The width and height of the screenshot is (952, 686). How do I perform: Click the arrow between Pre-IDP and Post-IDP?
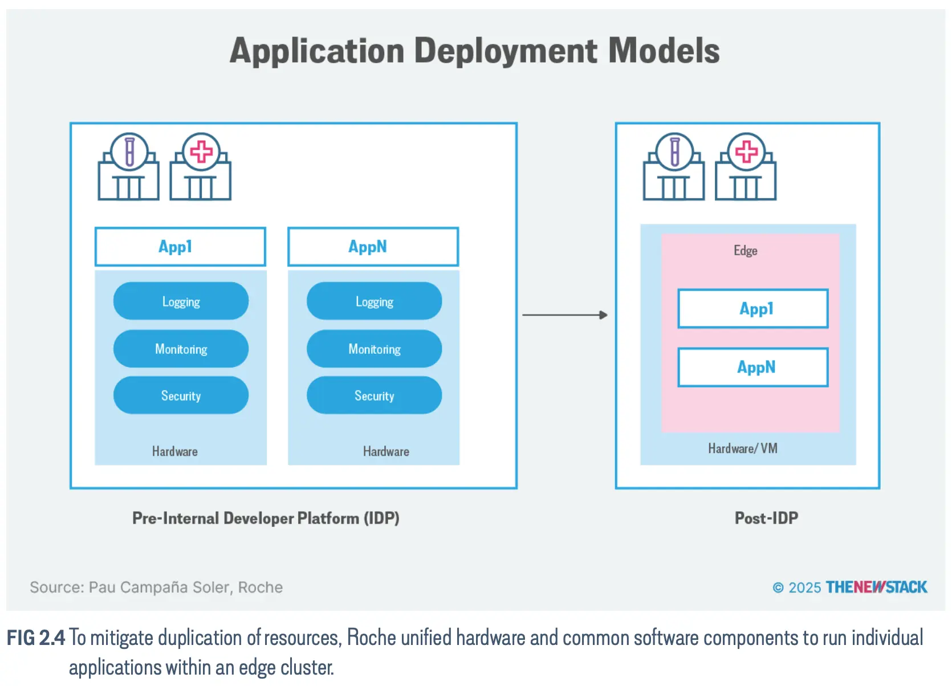[564, 315]
